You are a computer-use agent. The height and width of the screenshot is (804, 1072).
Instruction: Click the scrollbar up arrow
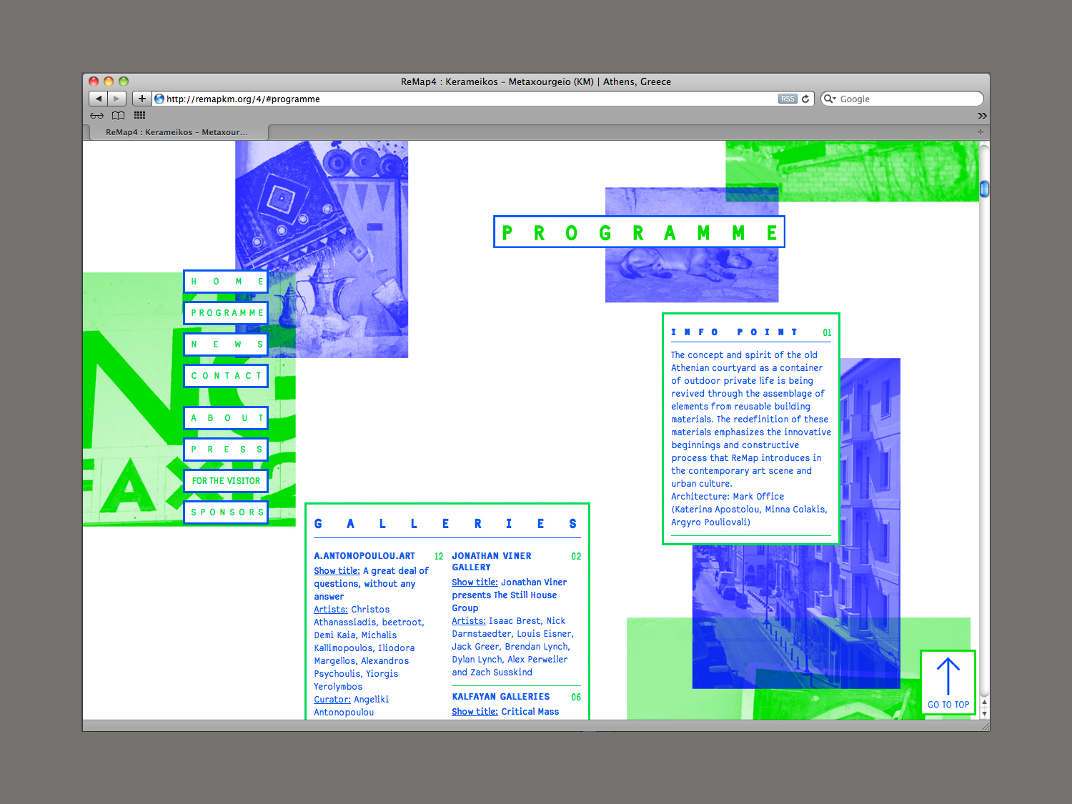click(984, 703)
